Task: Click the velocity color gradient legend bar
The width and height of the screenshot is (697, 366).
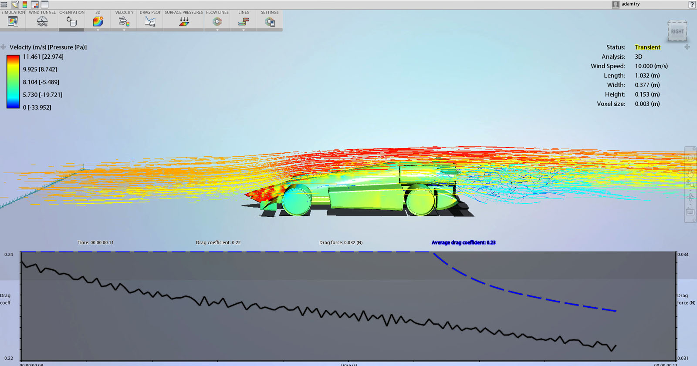Action: coord(13,81)
